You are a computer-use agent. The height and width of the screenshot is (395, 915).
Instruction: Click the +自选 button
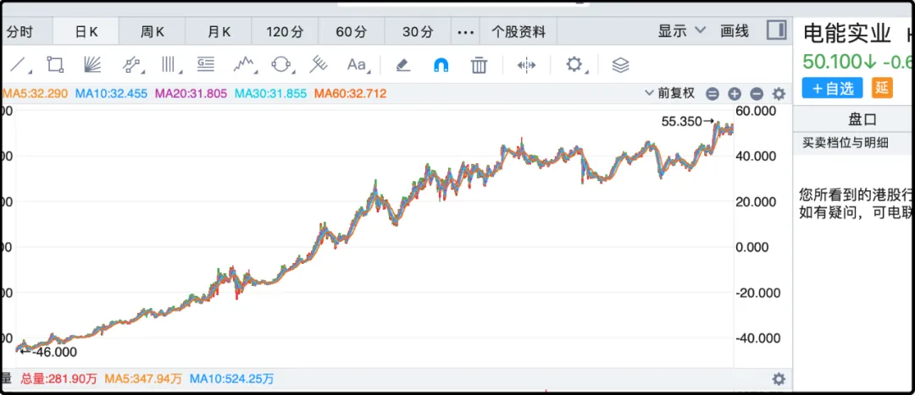832,88
